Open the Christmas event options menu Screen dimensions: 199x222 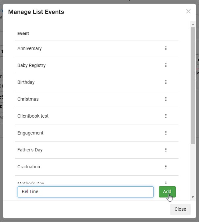[166, 99]
